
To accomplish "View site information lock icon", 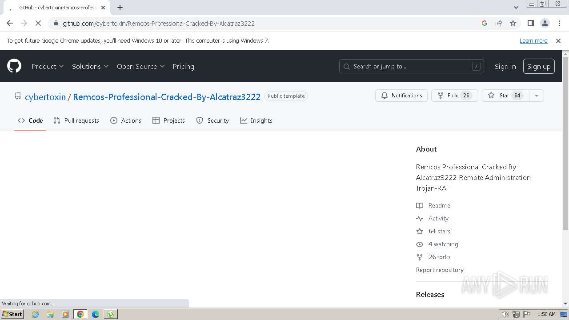I will 56,23.
